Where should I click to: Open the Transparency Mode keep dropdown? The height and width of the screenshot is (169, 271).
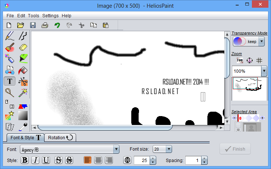point(261,42)
